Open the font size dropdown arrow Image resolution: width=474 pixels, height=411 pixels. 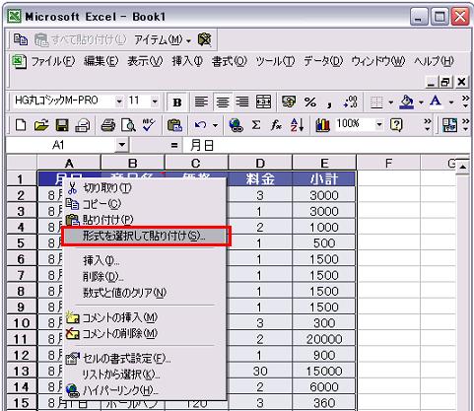pos(155,102)
